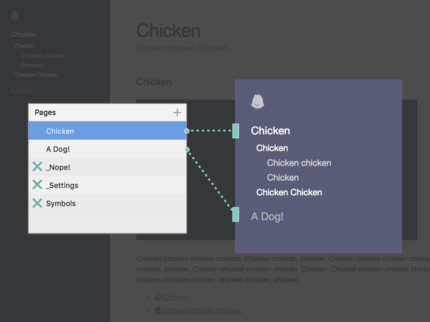Click the faded chicken logo in sidebar
Image resolution: width=430 pixels, height=322 pixels.
coord(15,16)
